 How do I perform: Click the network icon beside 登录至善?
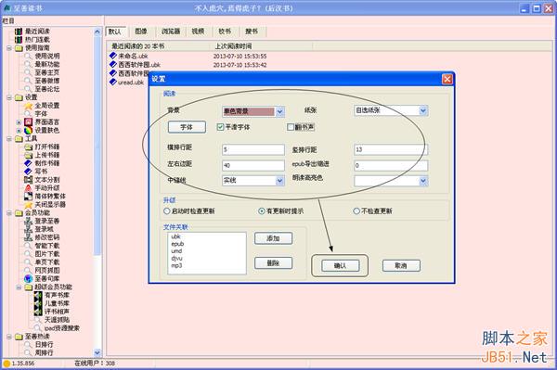click(x=29, y=221)
